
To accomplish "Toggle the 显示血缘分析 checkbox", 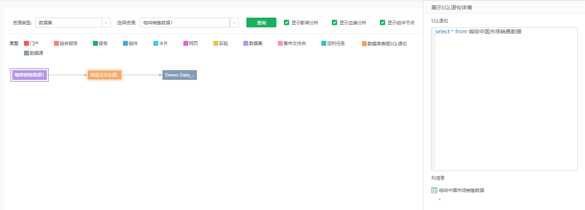I will 334,22.
